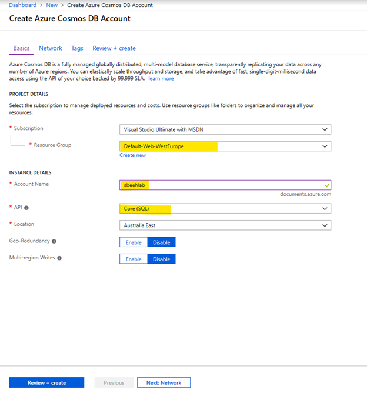Go to Review + create tab

pos(114,48)
